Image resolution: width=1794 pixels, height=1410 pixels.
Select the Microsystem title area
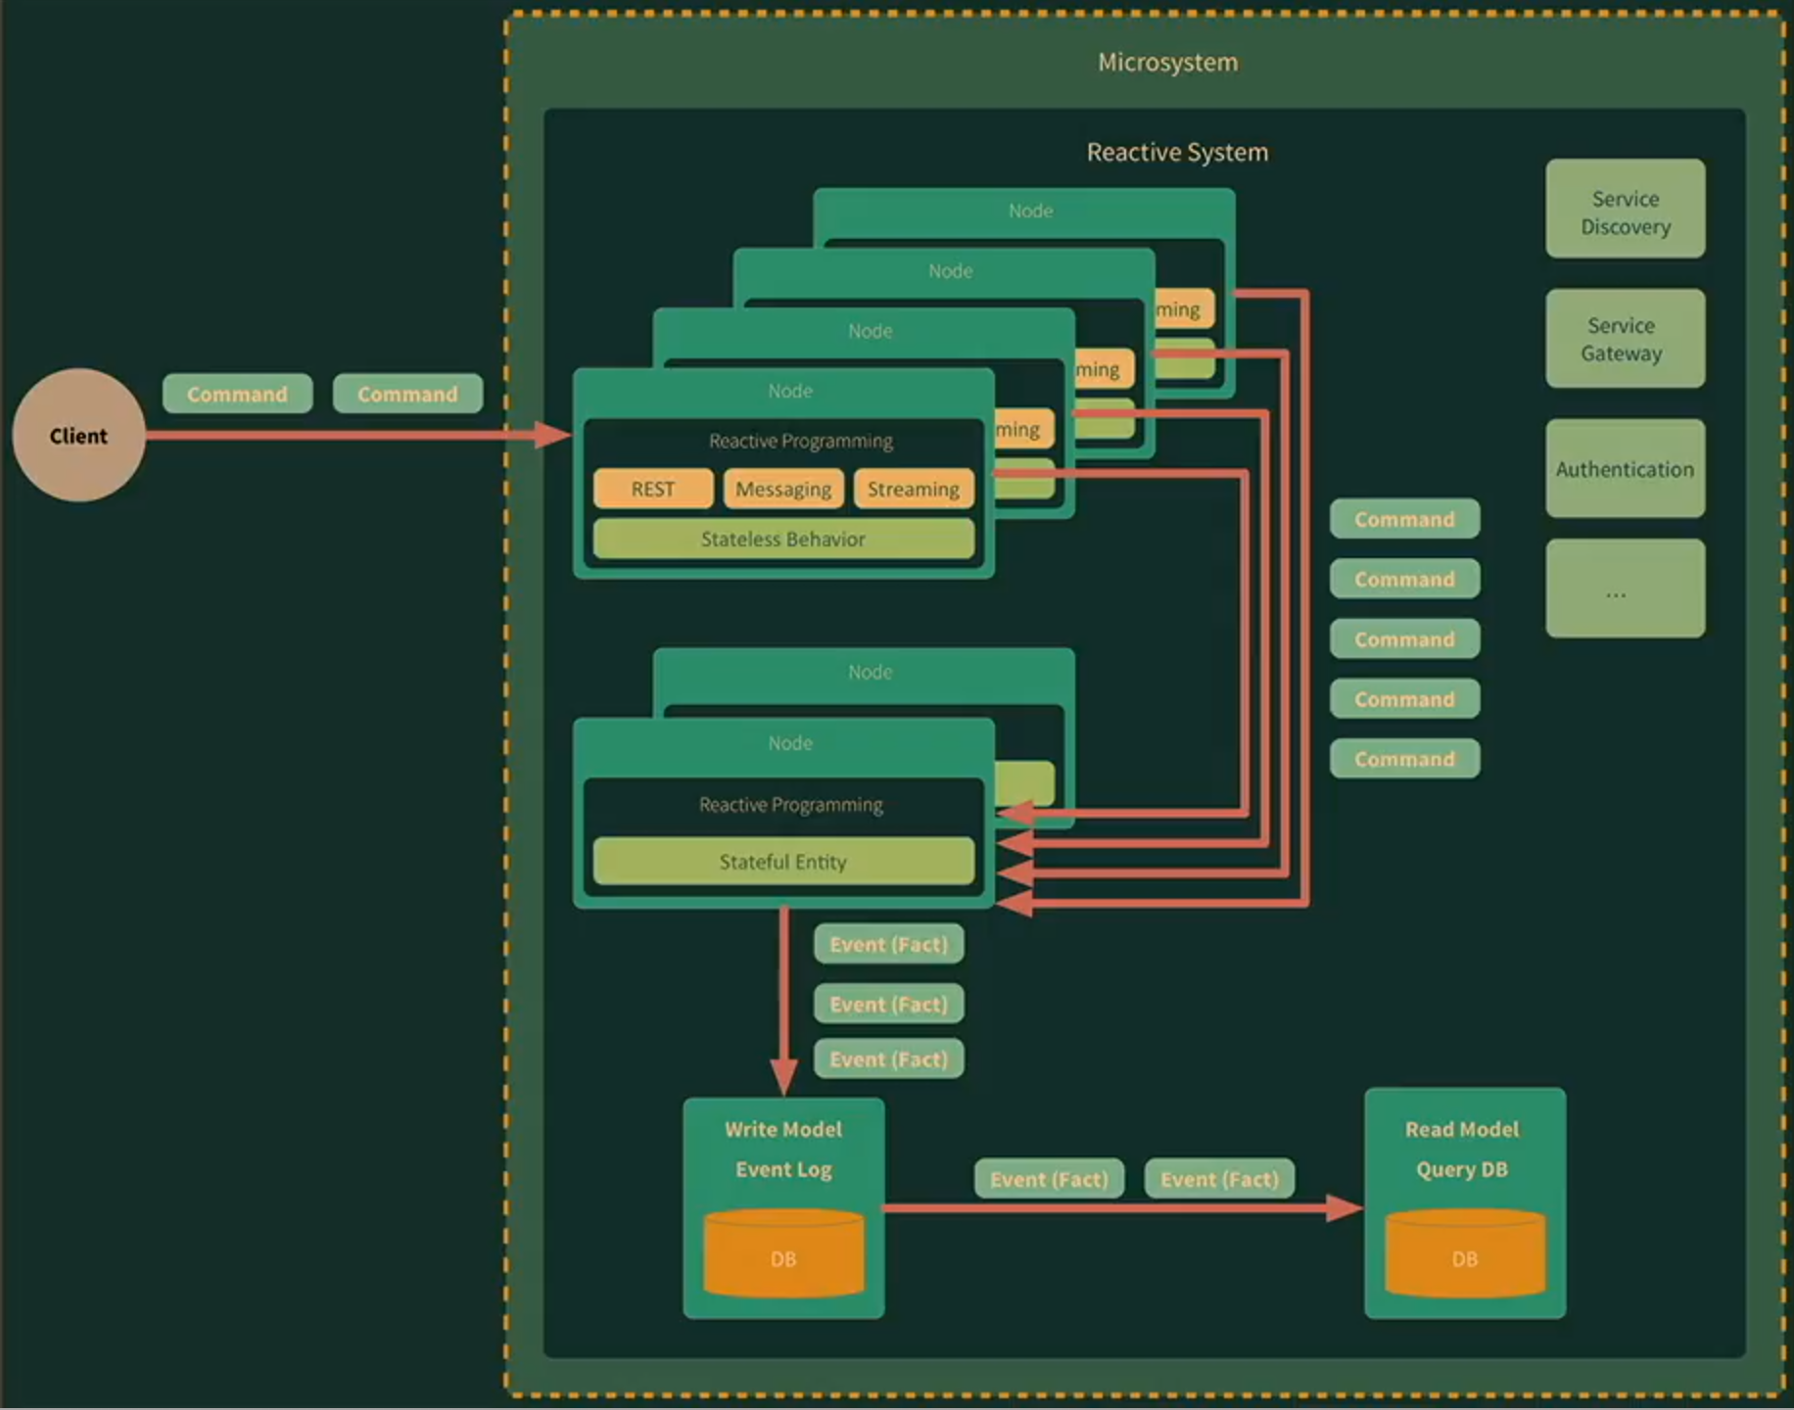pyautogui.click(x=1169, y=62)
